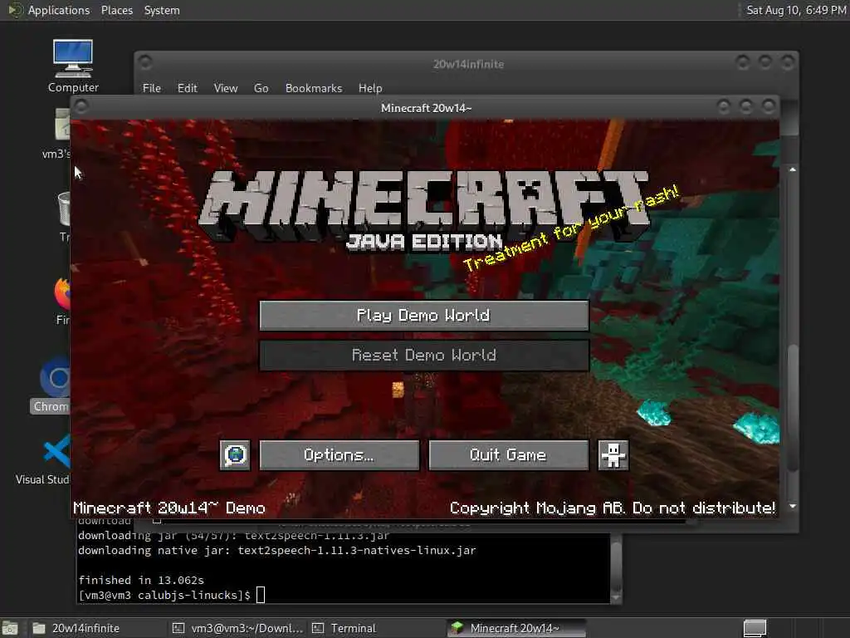Open the Help menu in file manager
This screenshot has height=638, width=850.
point(370,88)
